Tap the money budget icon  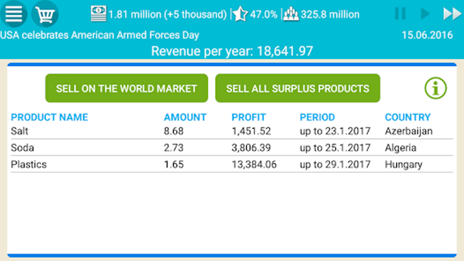click(98, 13)
